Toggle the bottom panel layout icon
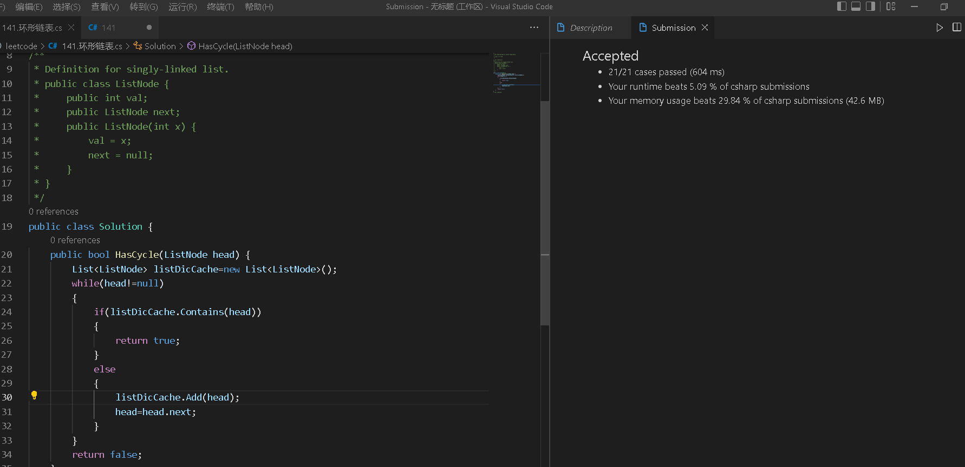The image size is (965, 467). pos(856,6)
